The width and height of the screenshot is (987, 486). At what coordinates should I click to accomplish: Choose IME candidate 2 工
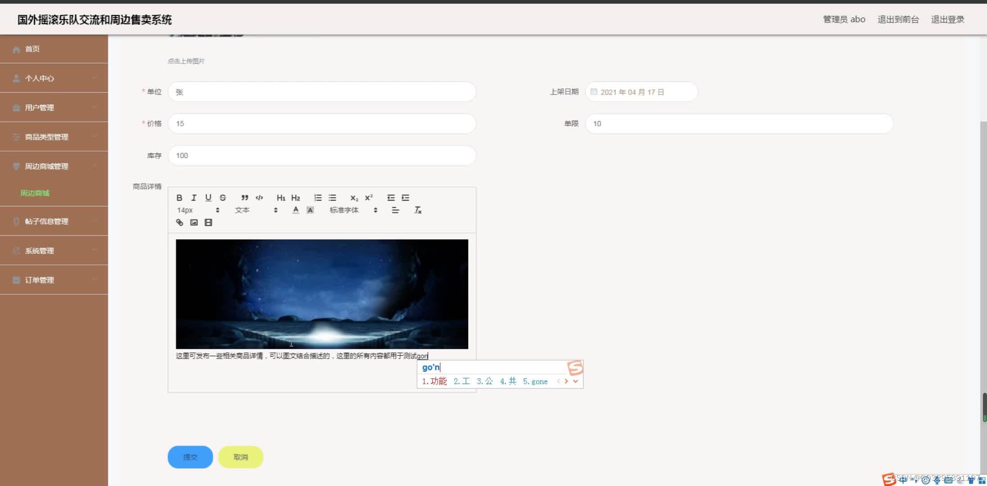[462, 381]
